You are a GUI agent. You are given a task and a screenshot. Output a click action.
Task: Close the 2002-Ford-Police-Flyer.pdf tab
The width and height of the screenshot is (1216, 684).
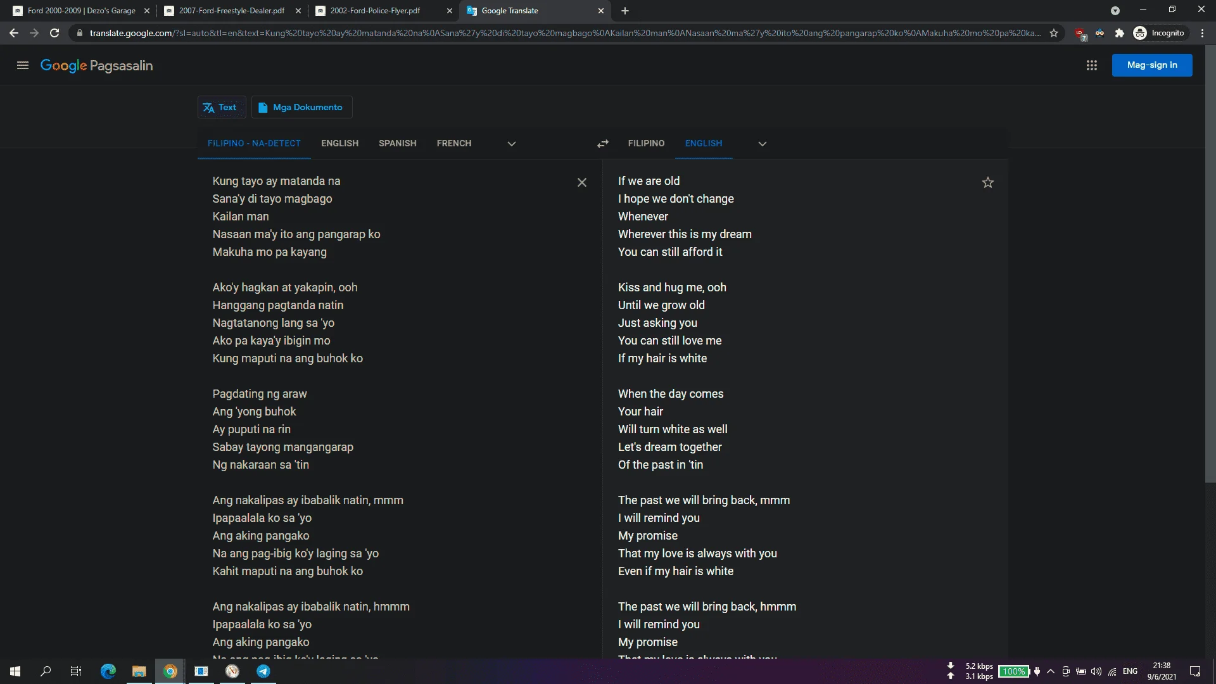point(450,11)
